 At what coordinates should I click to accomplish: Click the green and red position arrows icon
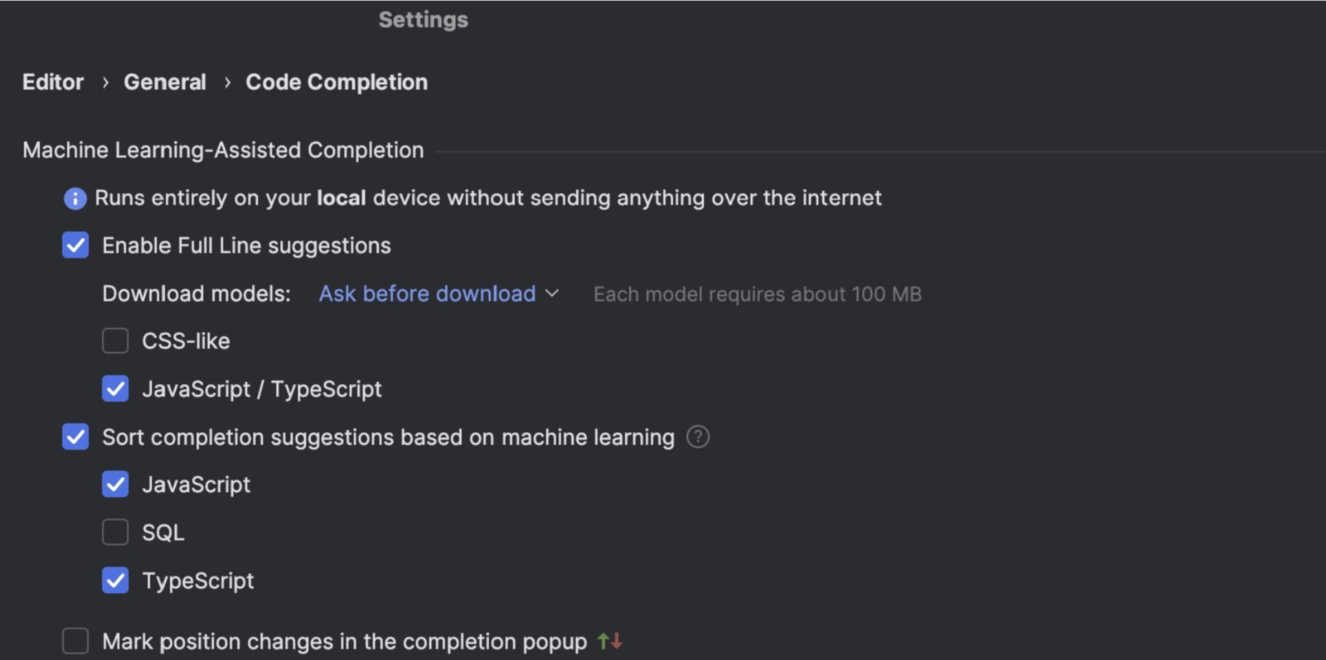click(x=610, y=641)
